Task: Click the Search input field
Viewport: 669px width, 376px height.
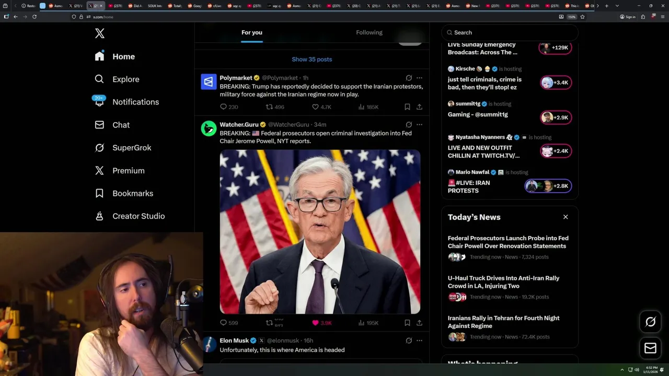Action: pos(510,32)
